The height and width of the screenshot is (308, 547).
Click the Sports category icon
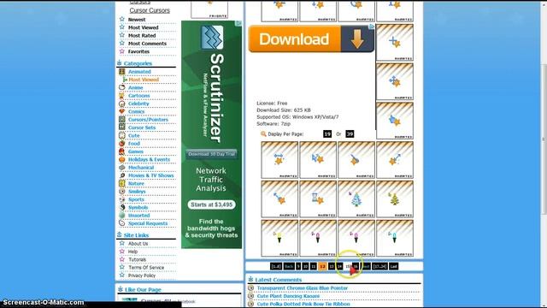(x=121, y=199)
